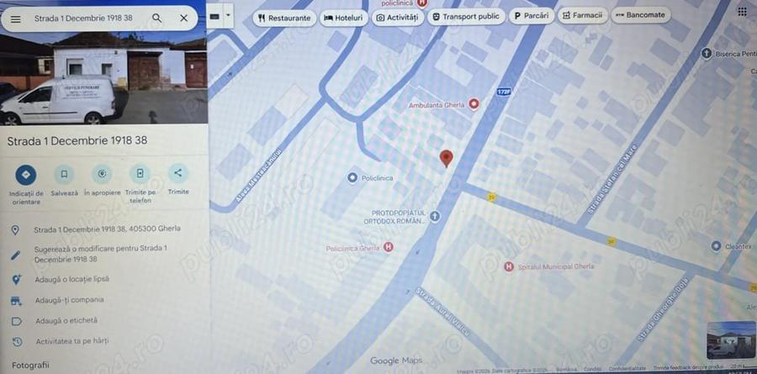Click the Strada Ștefan cel Mare label

click(612, 180)
